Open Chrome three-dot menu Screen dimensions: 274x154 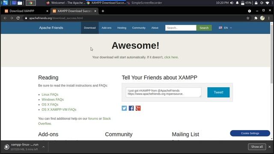click(x=269, y=18)
